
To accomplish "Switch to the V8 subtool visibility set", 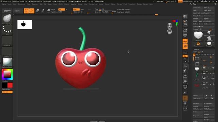I will (x=213, y=55).
